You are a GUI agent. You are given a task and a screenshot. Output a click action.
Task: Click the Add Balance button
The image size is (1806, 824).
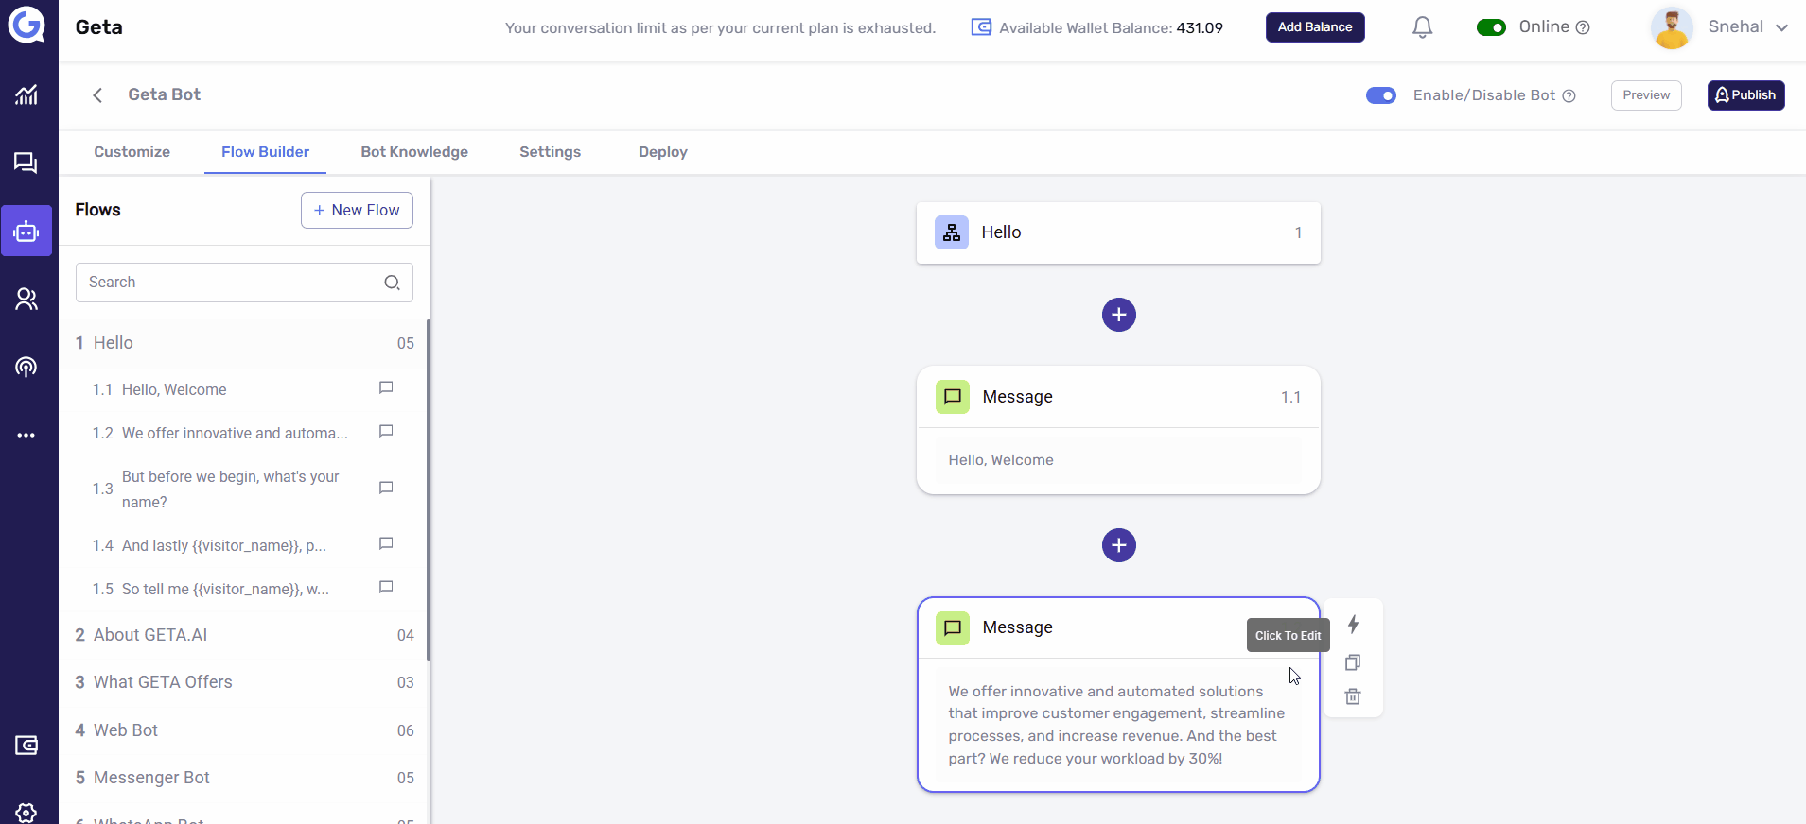[1315, 27]
